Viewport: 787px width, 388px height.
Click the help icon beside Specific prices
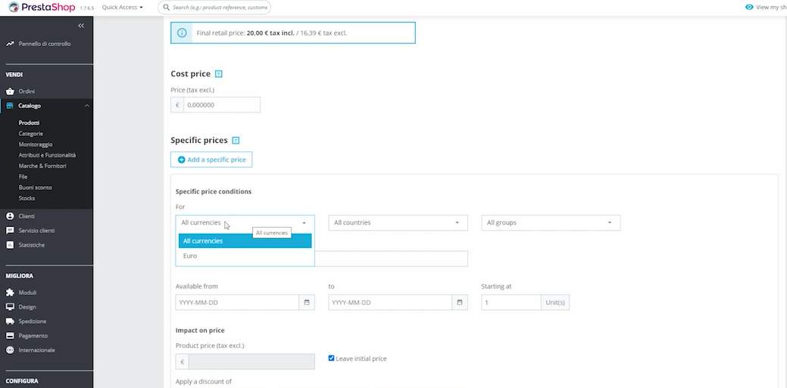coord(236,141)
